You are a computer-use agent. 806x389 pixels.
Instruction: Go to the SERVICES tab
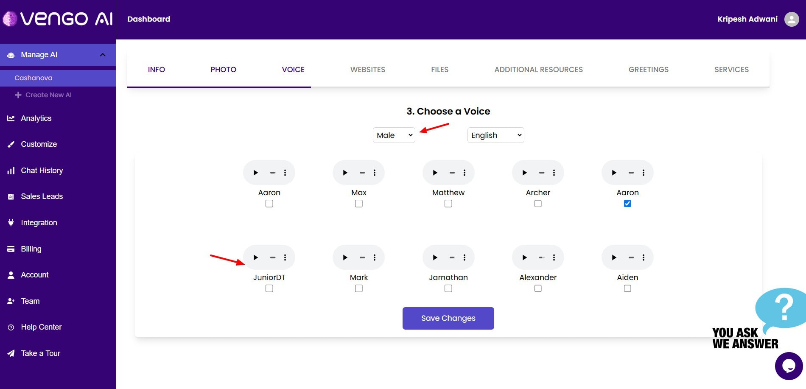pos(732,70)
